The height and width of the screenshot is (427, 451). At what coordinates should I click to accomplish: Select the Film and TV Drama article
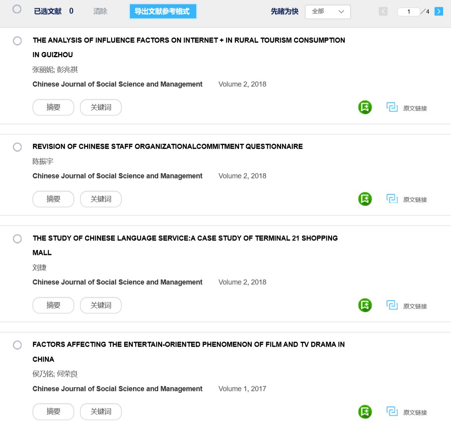(17, 345)
